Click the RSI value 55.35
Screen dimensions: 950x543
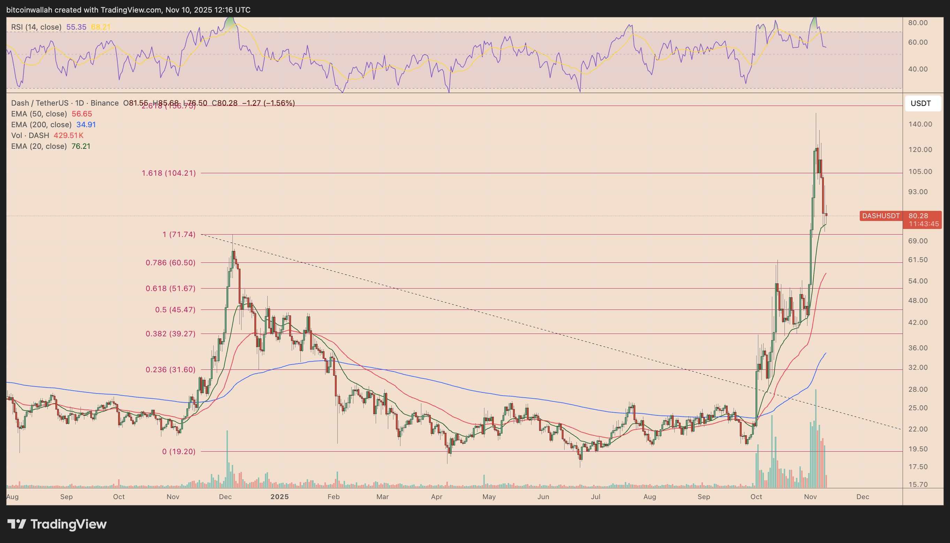tap(76, 26)
